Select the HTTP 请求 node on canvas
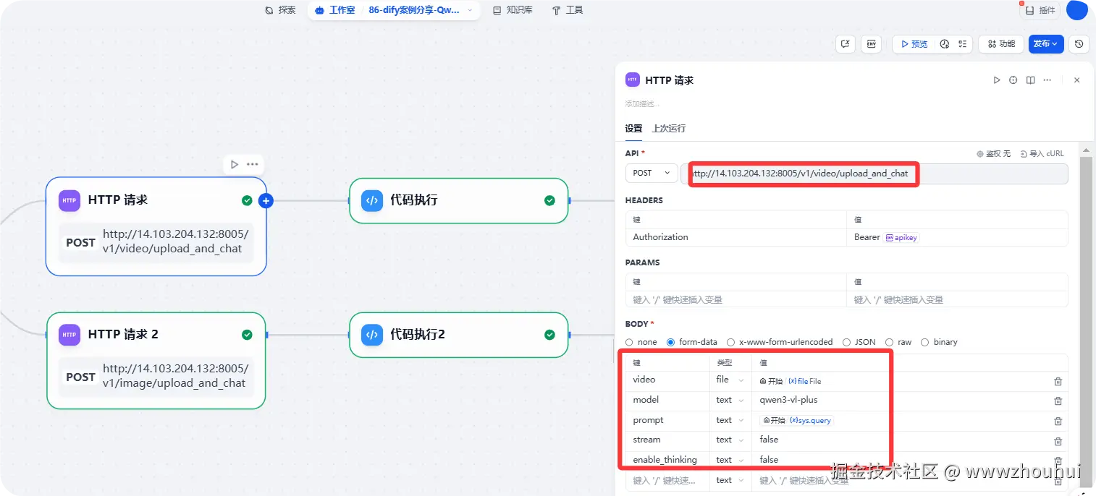The height and width of the screenshot is (496, 1096). pyautogui.click(x=156, y=226)
